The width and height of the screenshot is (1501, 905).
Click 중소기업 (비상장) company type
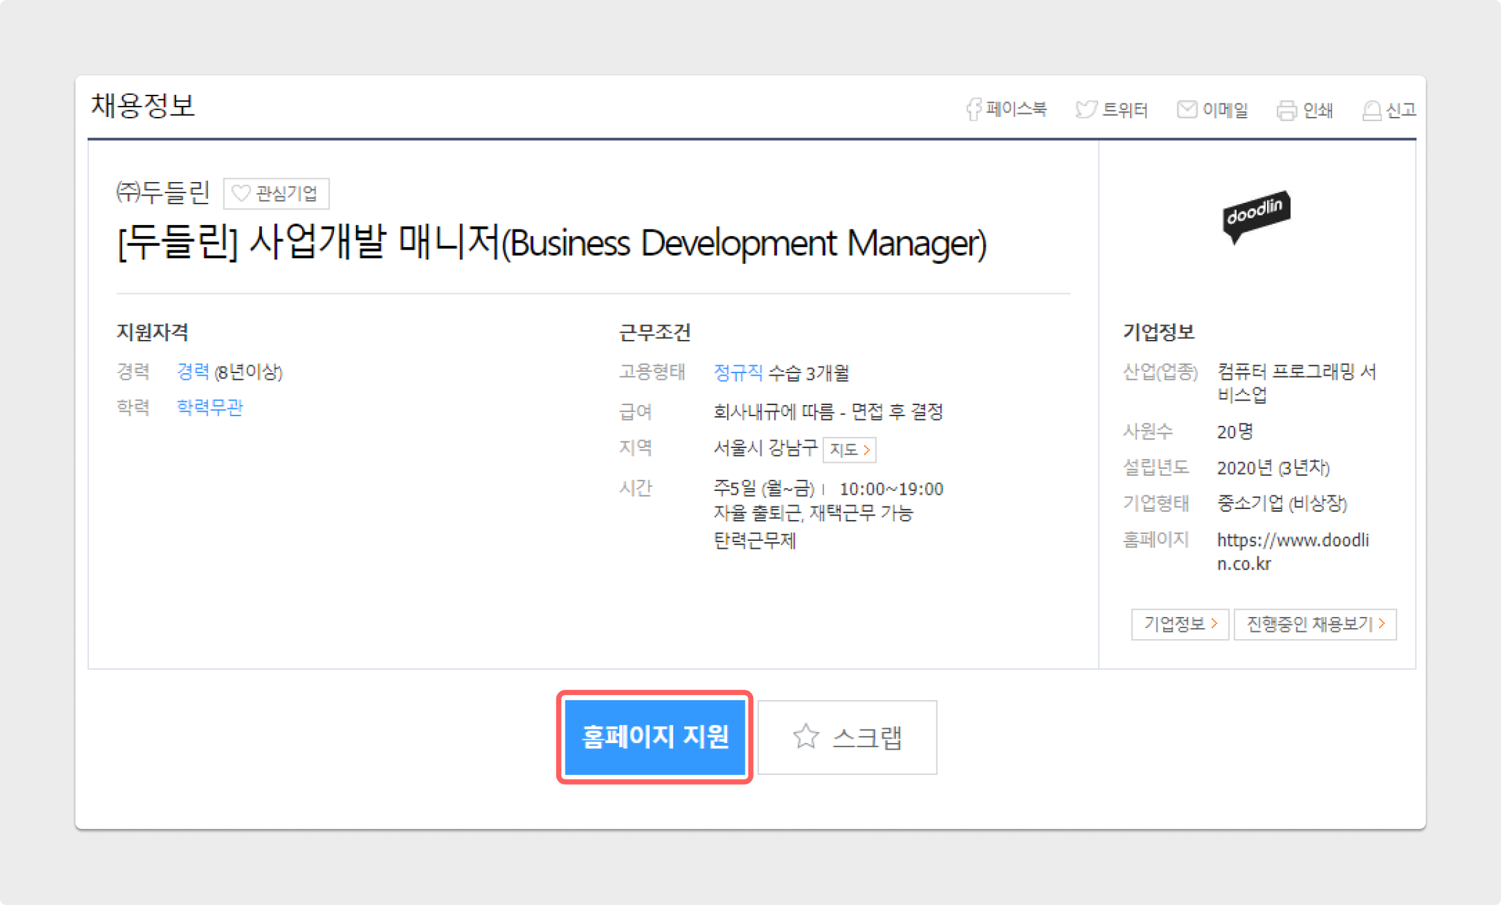pos(1281,503)
